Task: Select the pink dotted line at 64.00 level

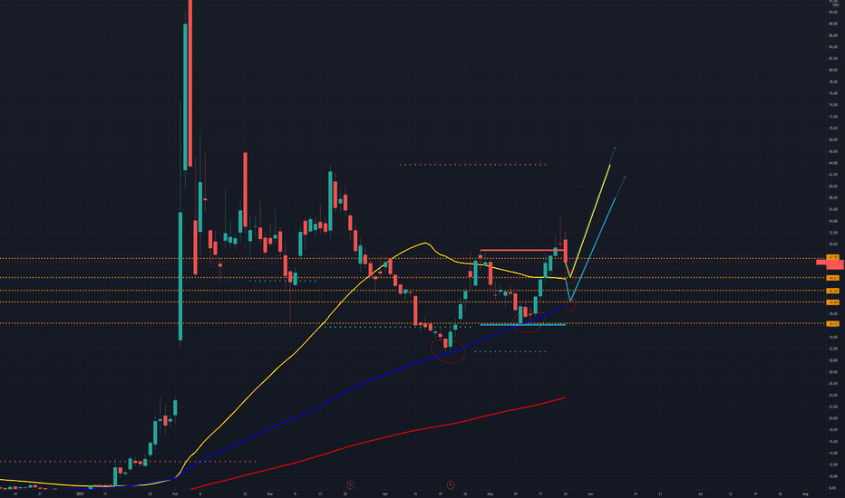Action: pyautogui.click(x=439, y=164)
